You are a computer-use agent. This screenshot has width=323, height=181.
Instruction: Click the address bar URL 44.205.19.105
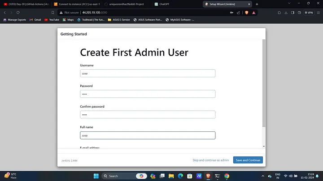[95, 13]
